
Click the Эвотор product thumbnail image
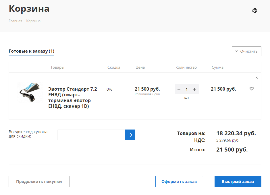[30, 92]
